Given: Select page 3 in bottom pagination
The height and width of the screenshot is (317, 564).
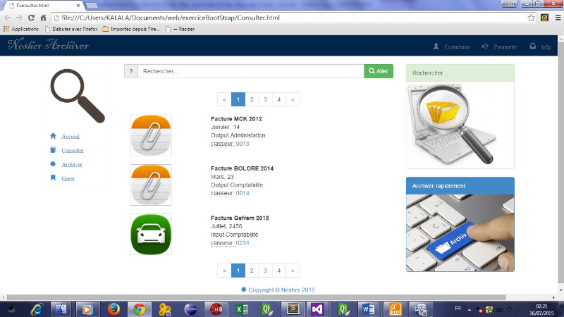Looking at the screenshot, I should tap(266, 271).
